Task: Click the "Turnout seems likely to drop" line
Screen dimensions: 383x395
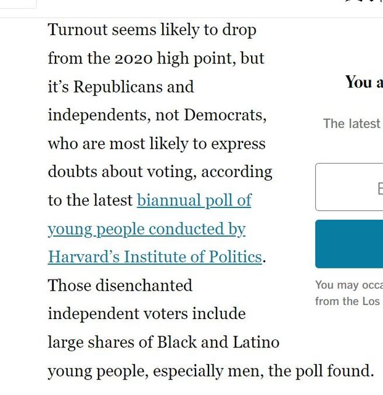Action: coord(152,30)
